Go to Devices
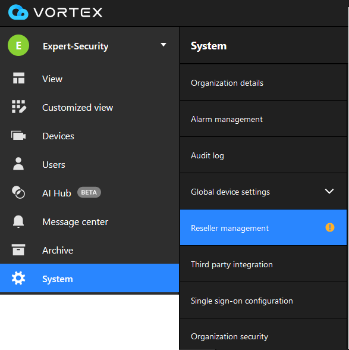 click(89, 136)
